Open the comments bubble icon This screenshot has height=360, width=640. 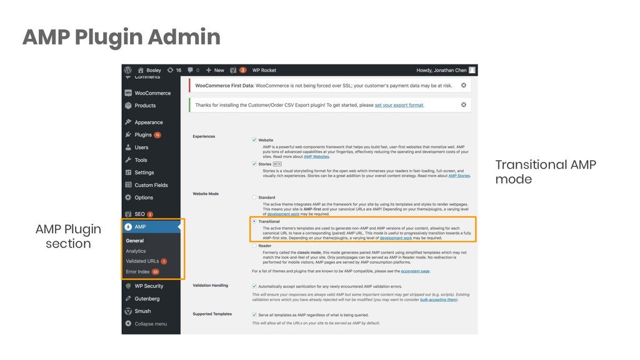[x=190, y=70]
